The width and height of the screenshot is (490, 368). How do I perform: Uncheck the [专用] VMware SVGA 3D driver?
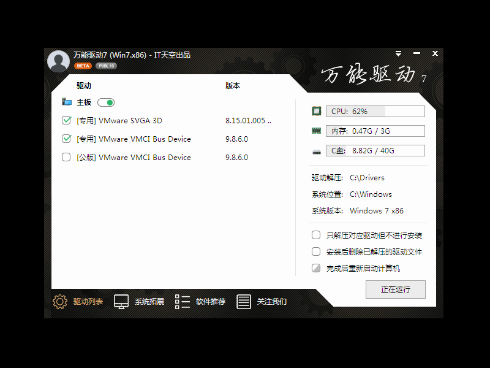click(x=67, y=121)
